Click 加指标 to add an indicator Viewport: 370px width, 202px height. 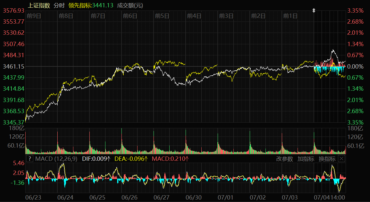coord(306,159)
